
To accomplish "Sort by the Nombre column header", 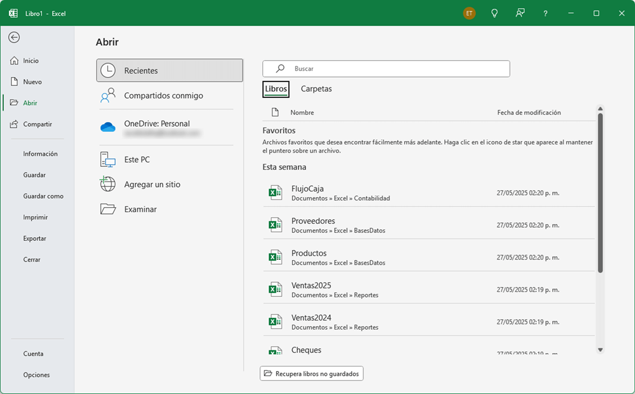I will tap(302, 113).
